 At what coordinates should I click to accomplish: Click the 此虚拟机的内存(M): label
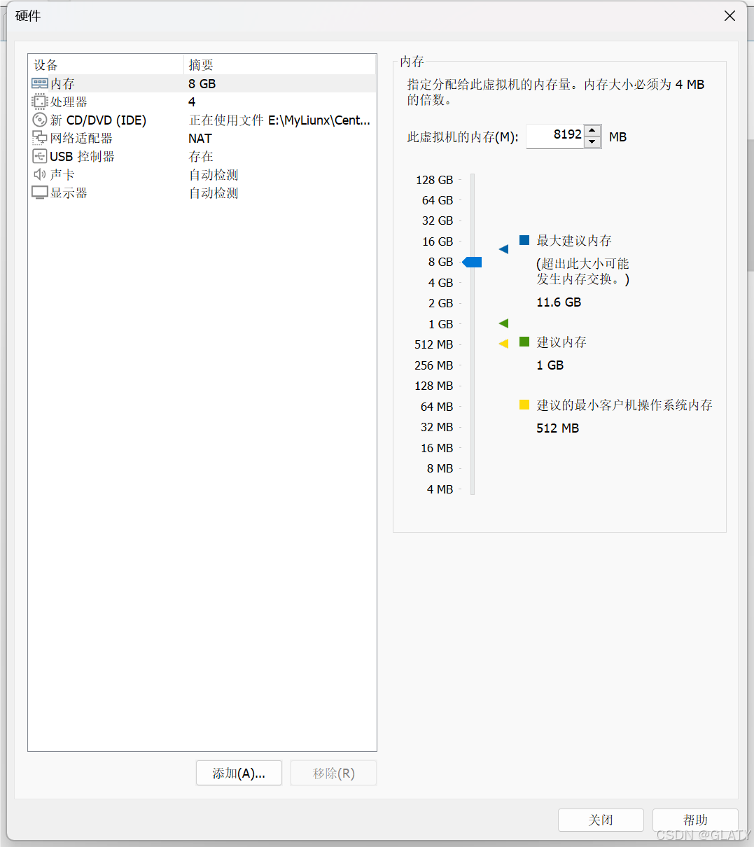(x=463, y=137)
